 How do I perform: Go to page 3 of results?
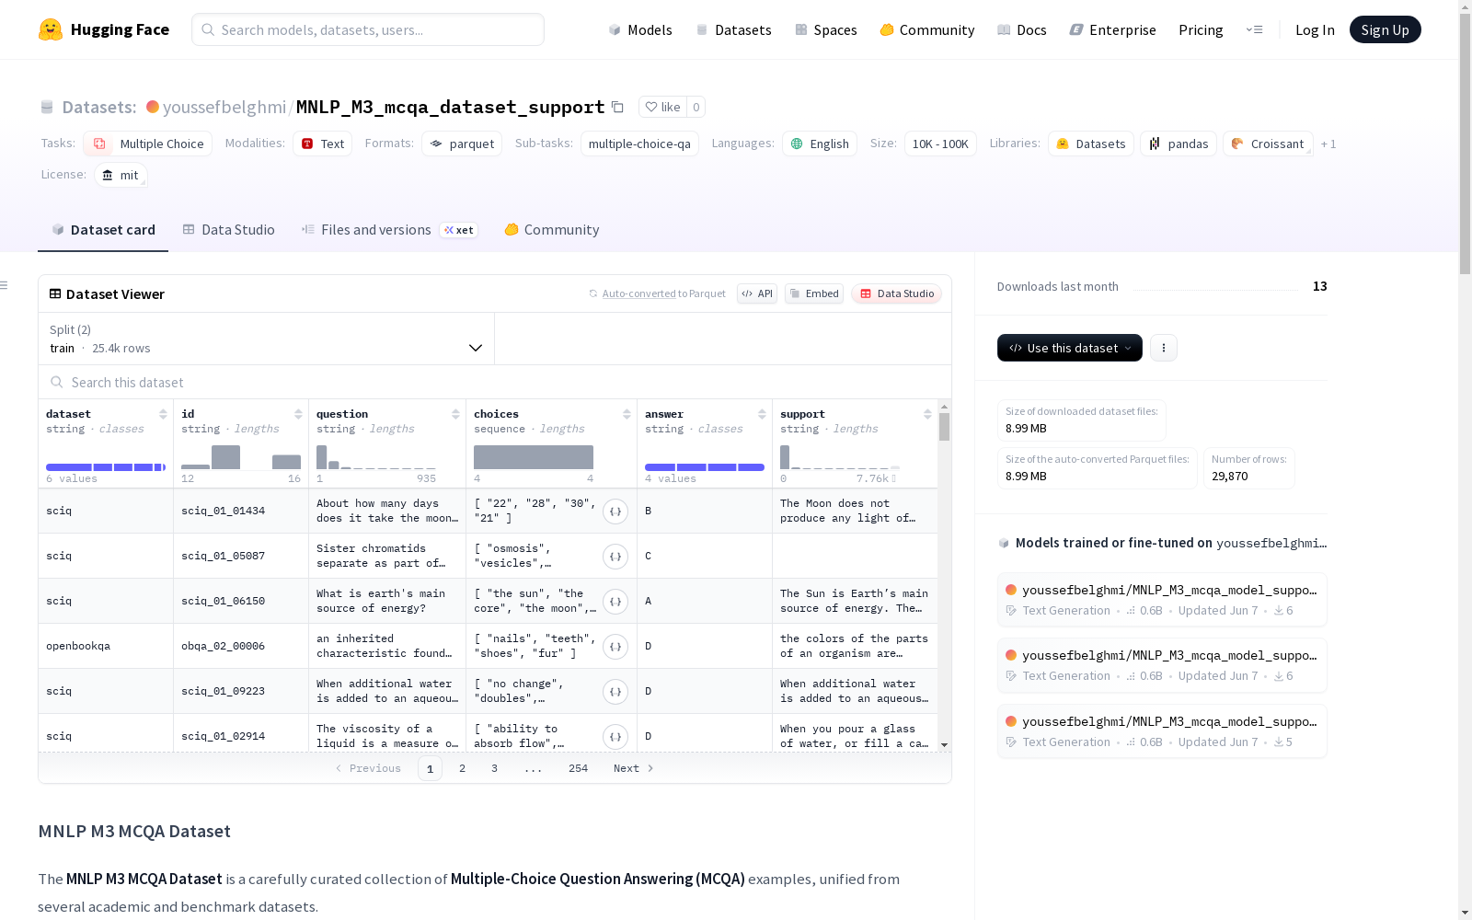point(494,768)
